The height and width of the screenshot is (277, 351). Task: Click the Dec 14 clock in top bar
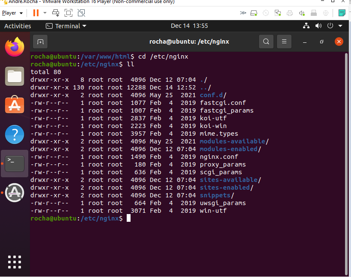pos(190,26)
